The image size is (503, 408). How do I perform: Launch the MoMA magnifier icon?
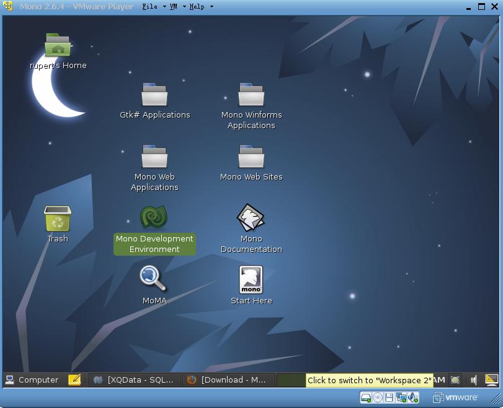click(x=153, y=278)
